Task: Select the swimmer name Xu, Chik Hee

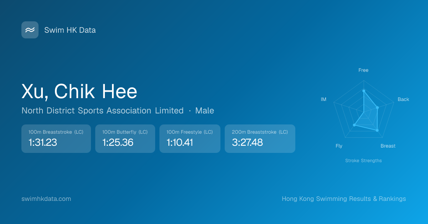Action: [79, 91]
